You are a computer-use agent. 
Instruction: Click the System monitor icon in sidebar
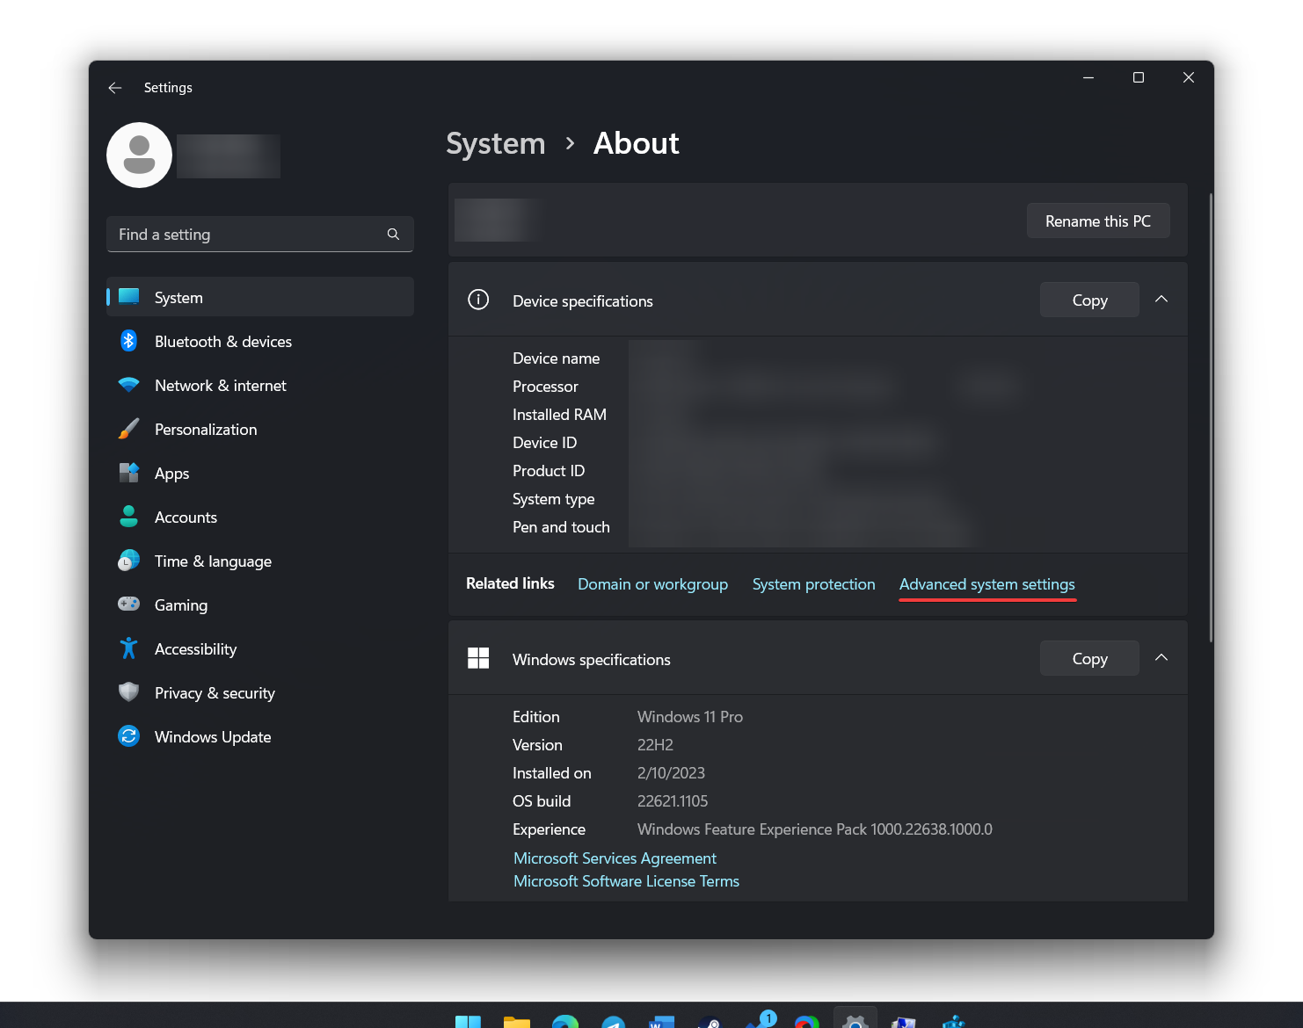pos(128,297)
